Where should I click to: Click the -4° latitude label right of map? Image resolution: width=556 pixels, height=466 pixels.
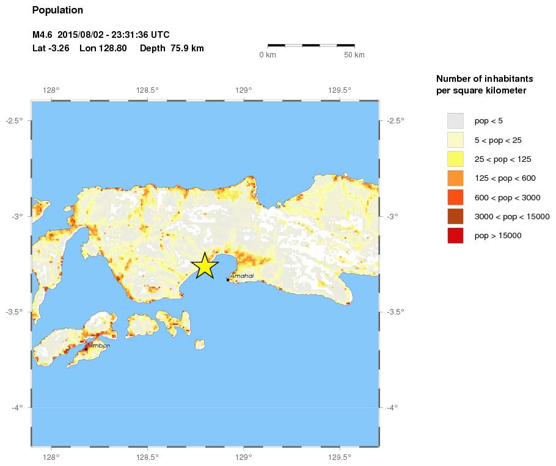(392, 407)
